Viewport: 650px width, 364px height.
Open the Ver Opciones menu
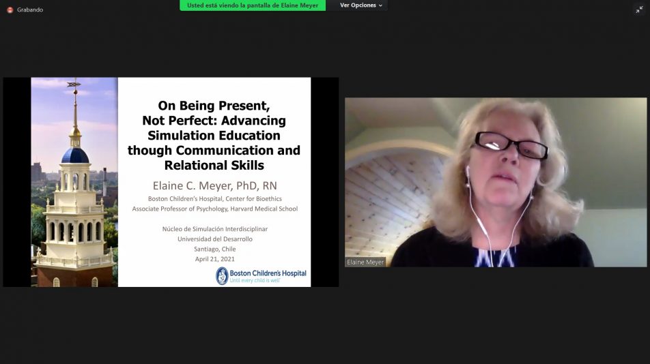click(358, 5)
